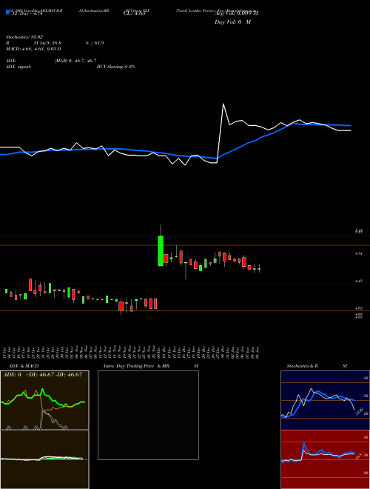This screenshot has height=489, width=370.
Task: Open the ADX line chart panel
Action: point(44,400)
